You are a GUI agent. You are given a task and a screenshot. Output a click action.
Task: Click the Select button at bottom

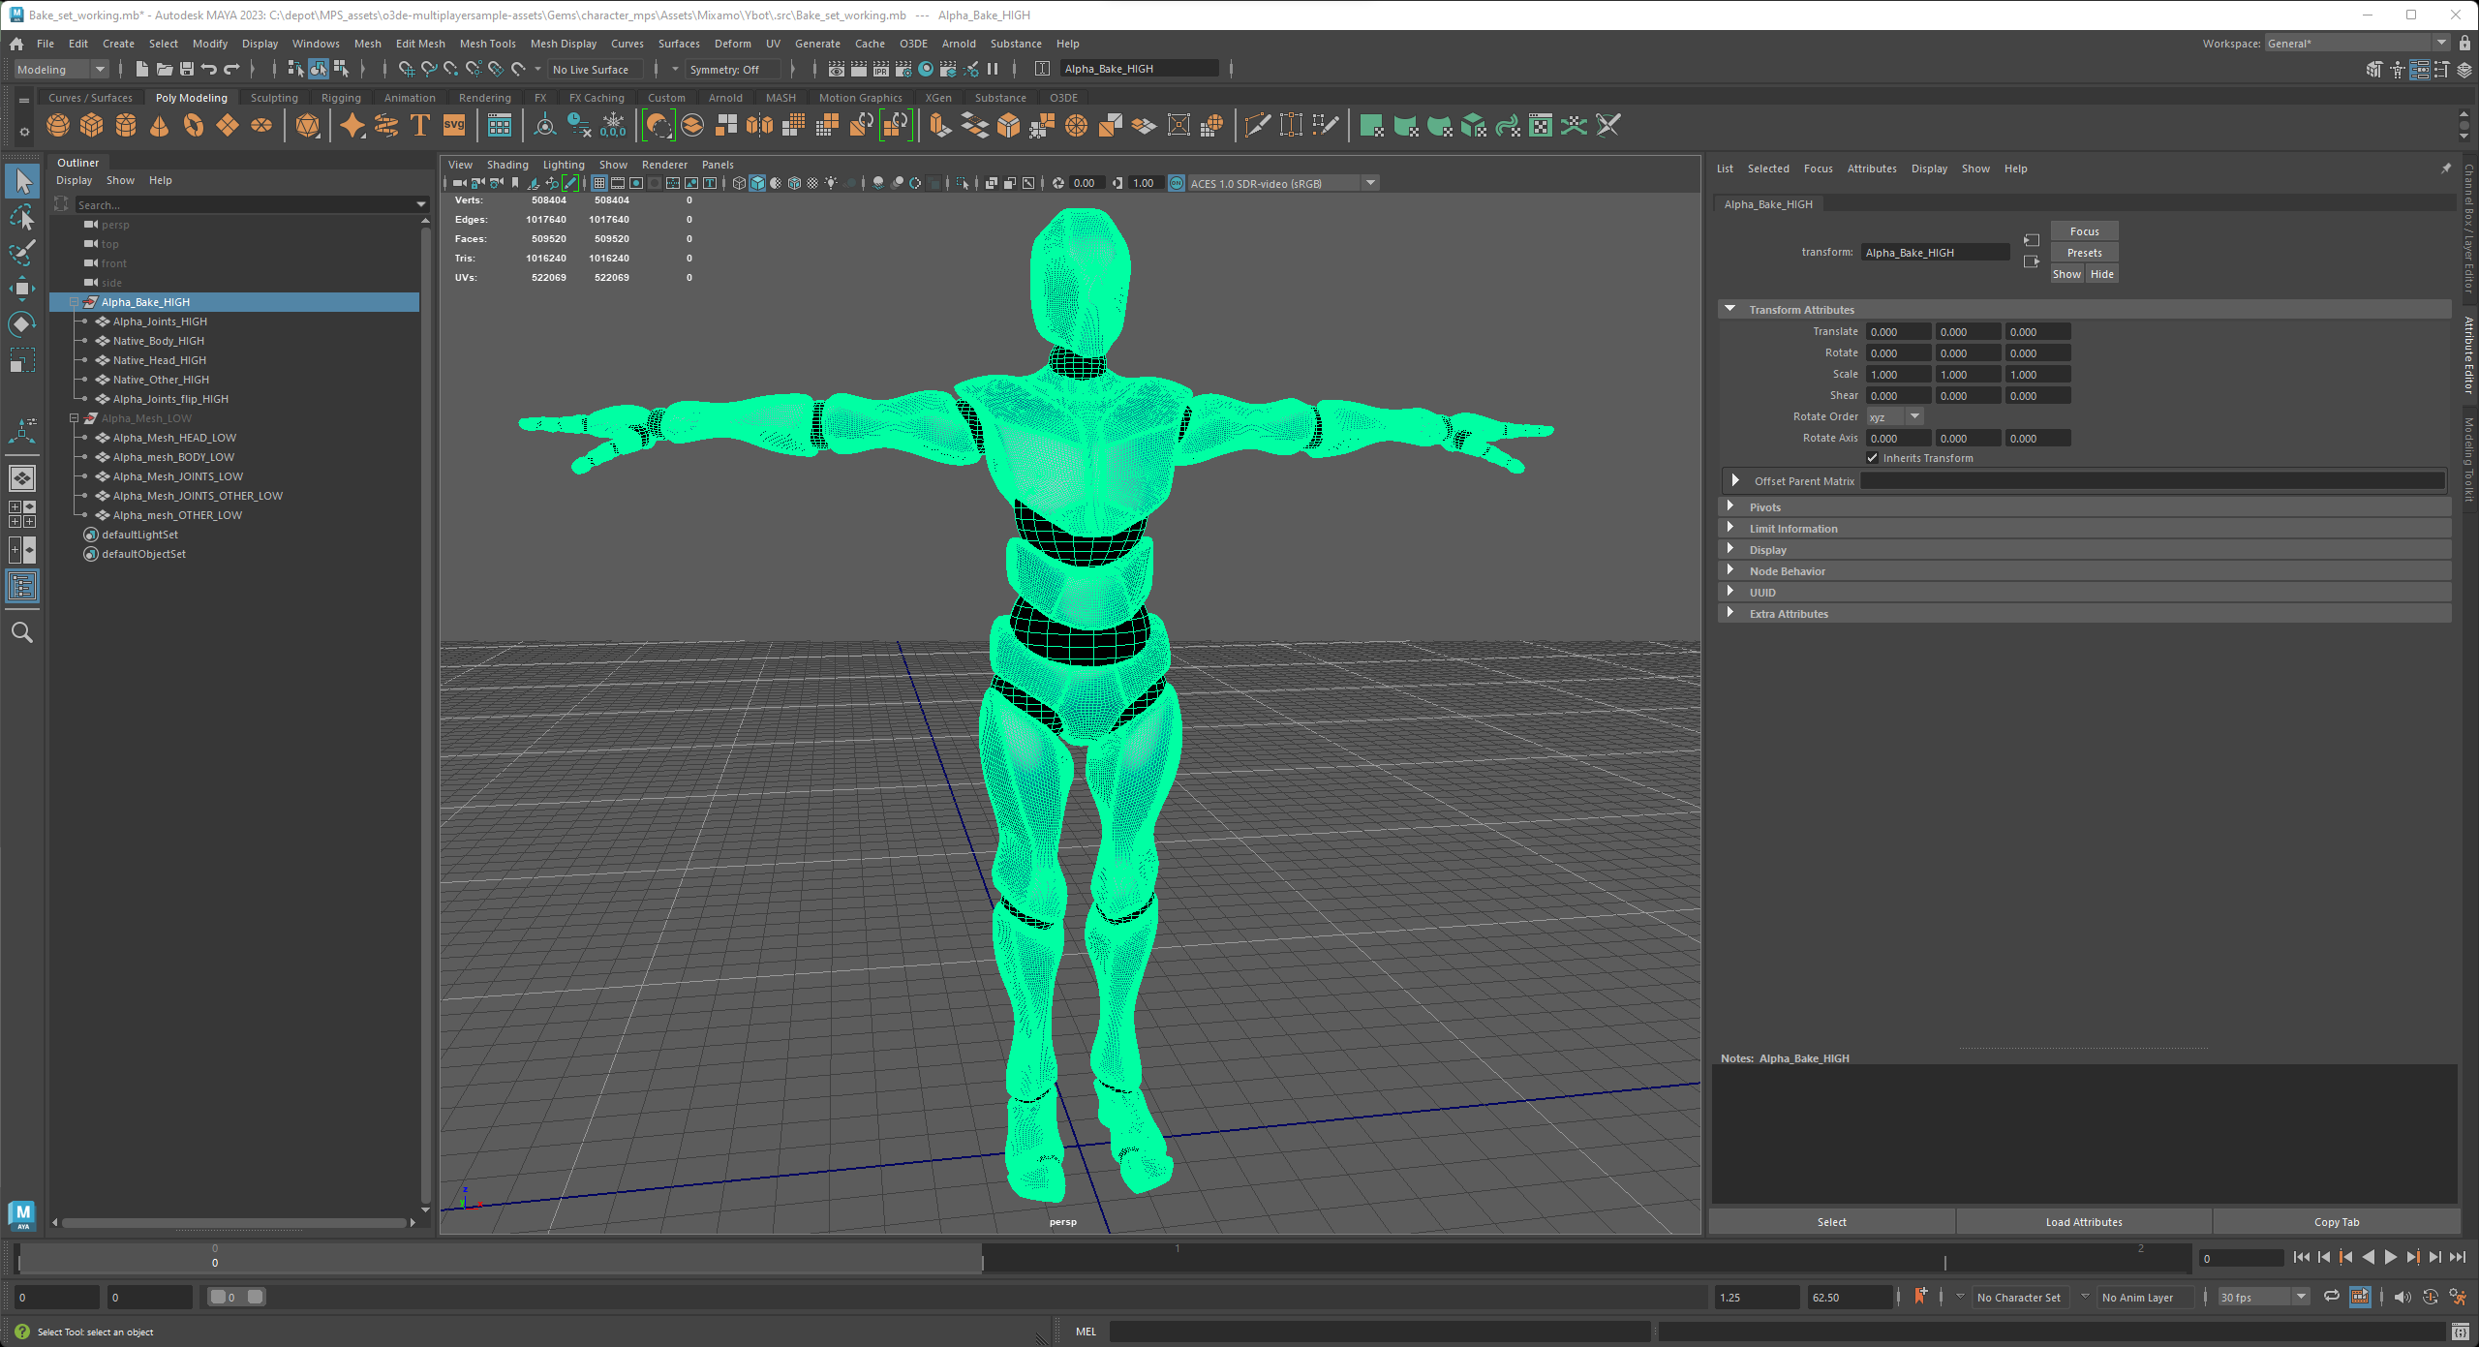pyautogui.click(x=1831, y=1222)
